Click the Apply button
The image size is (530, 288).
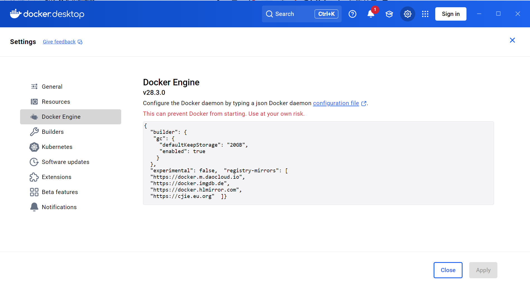click(483, 270)
